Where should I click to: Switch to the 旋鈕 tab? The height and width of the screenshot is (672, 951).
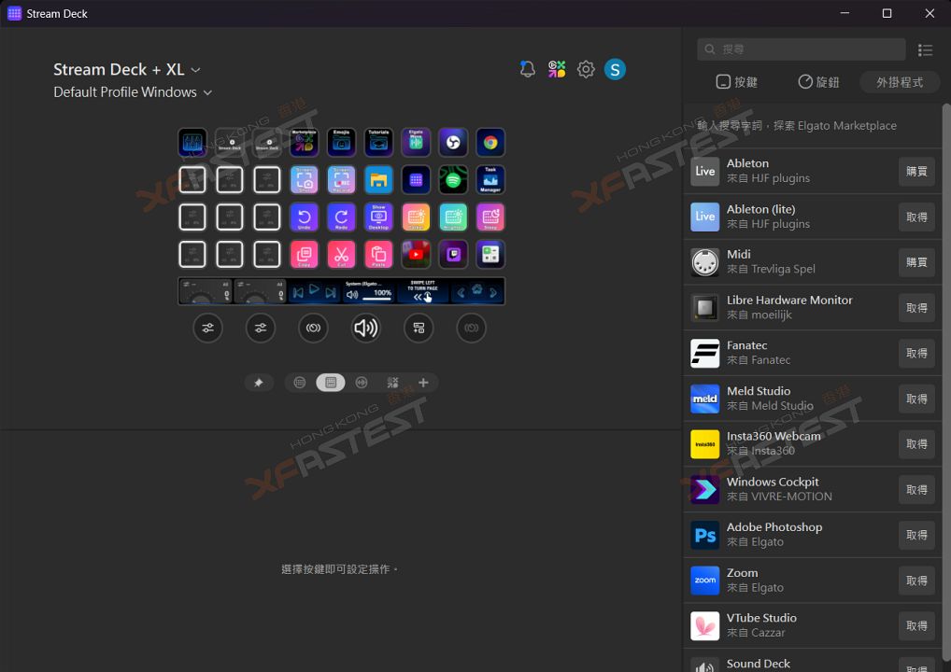[x=818, y=82]
